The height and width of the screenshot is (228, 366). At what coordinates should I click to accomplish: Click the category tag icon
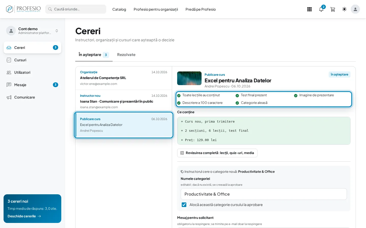click(182, 172)
